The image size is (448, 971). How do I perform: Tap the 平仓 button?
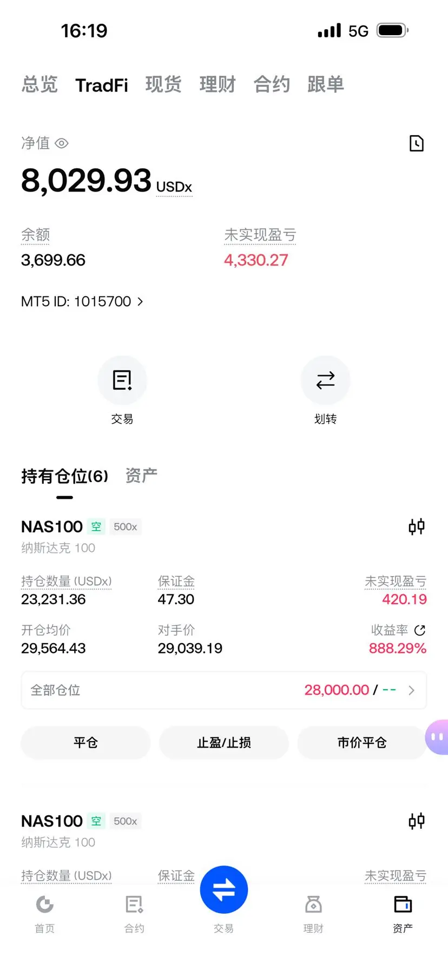click(x=85, y=743)
